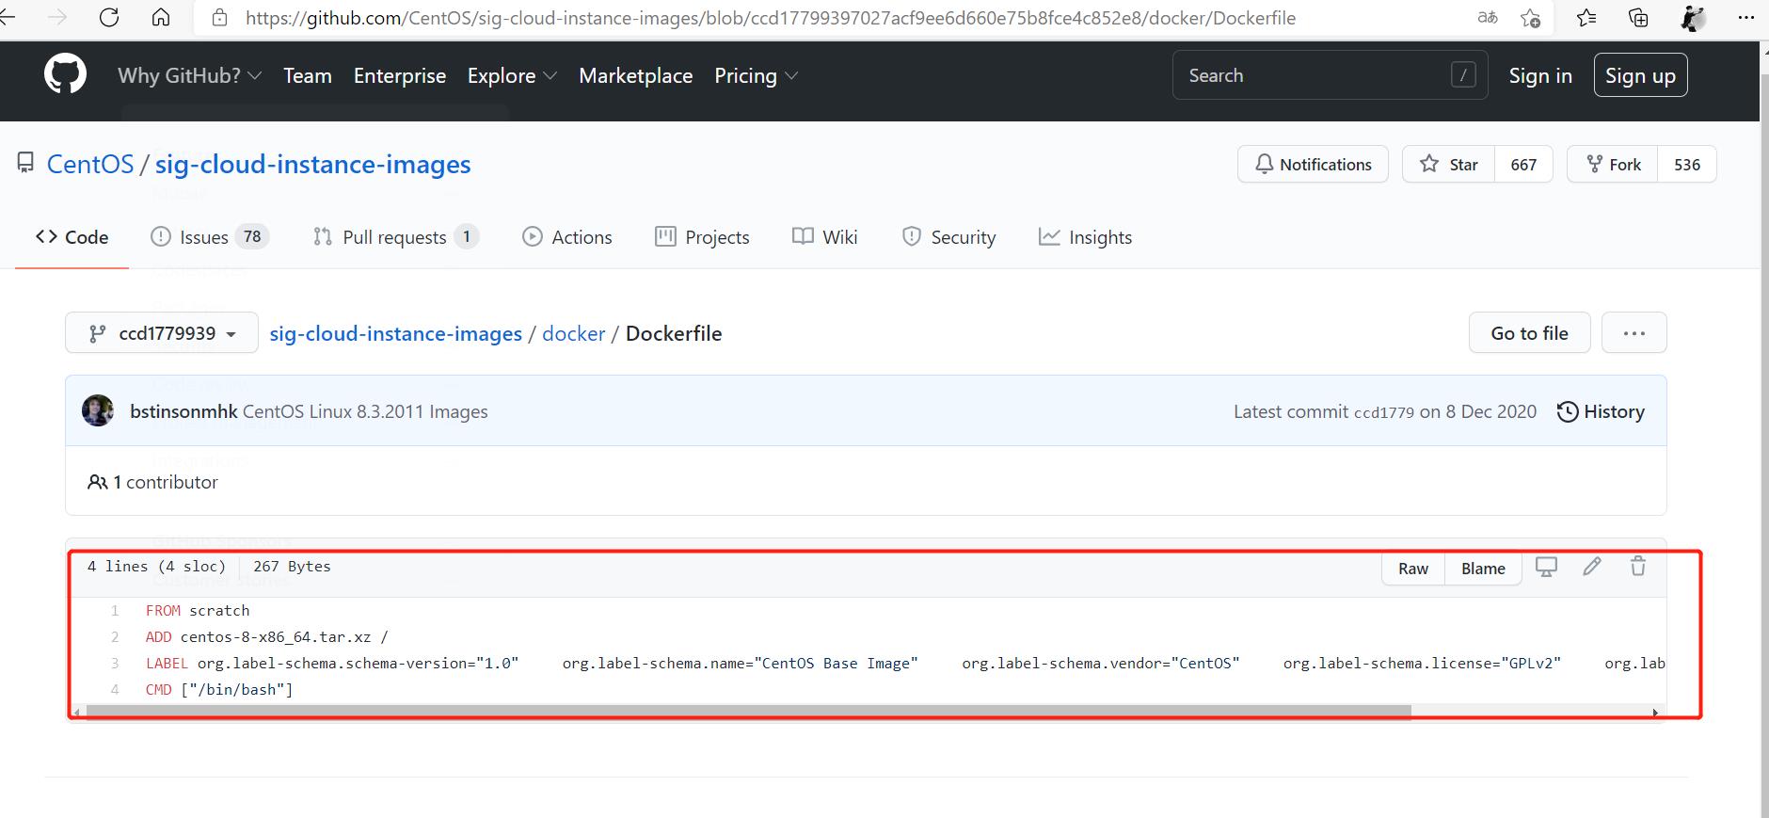Open the Enterprise page

click(x=400, y=75)
